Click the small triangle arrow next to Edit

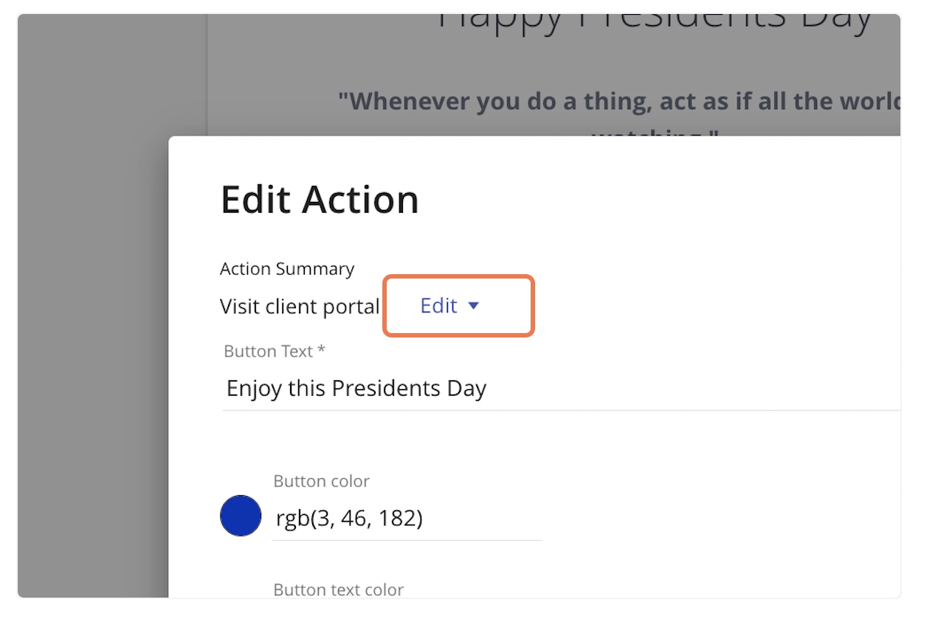(x=474, y=306)
